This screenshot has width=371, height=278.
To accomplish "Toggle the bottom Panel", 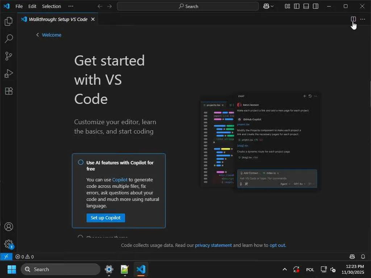I will click(x=306, y=7).
